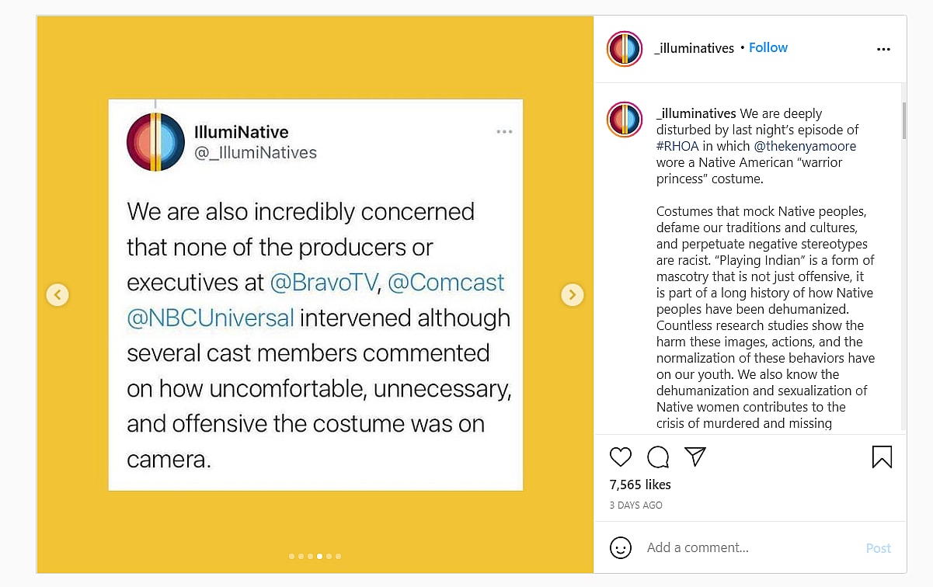Click profile avatar beside the caption
The width and height of the screenshot is (933, 587).
point(625,120)
